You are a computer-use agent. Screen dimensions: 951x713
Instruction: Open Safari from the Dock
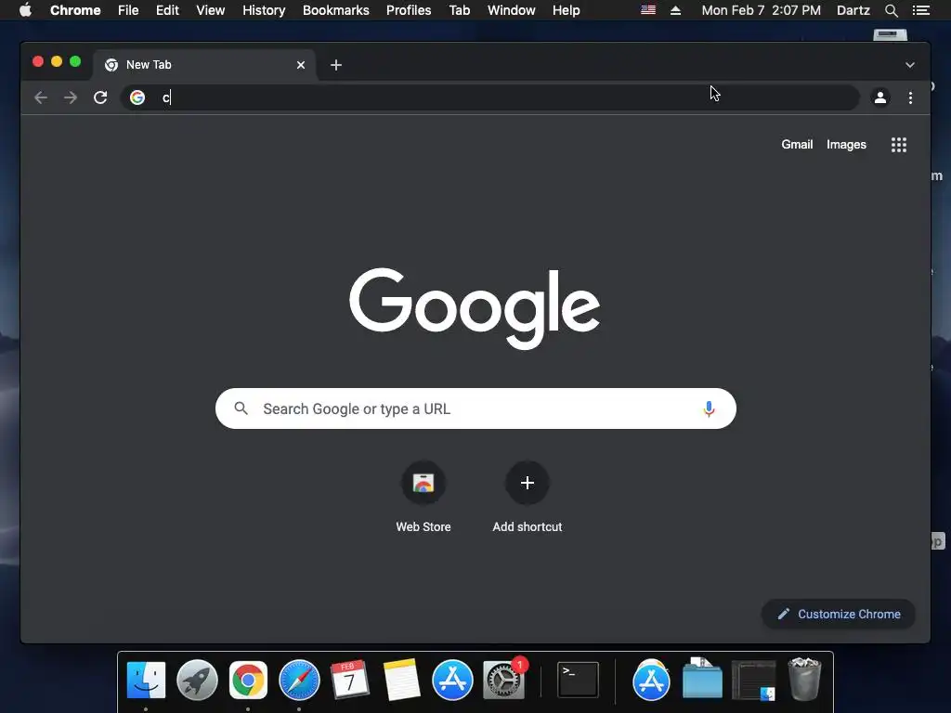299,681
